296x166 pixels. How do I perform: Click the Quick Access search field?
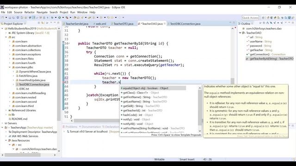(250, 18)
